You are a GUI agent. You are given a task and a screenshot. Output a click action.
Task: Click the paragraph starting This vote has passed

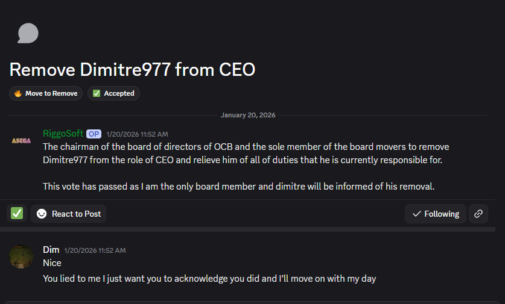[238, 186]
